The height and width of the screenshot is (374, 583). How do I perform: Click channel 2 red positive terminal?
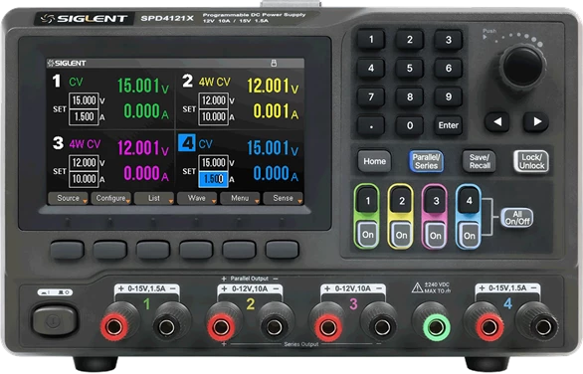tap(221, 327)
